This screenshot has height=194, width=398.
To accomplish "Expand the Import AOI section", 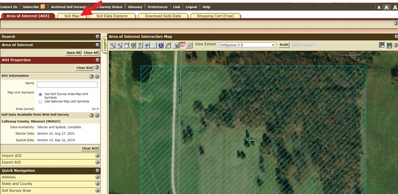I will 97,156.
